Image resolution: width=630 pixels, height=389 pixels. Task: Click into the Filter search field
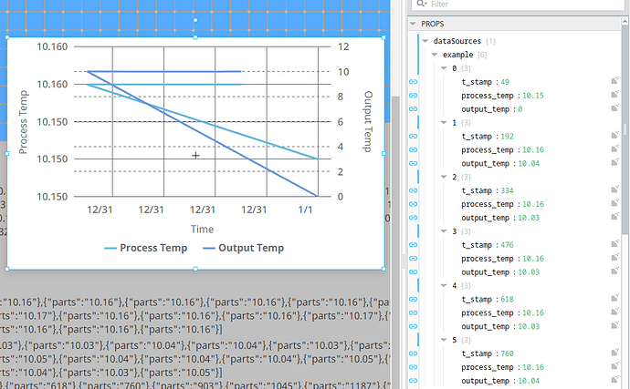519,5
